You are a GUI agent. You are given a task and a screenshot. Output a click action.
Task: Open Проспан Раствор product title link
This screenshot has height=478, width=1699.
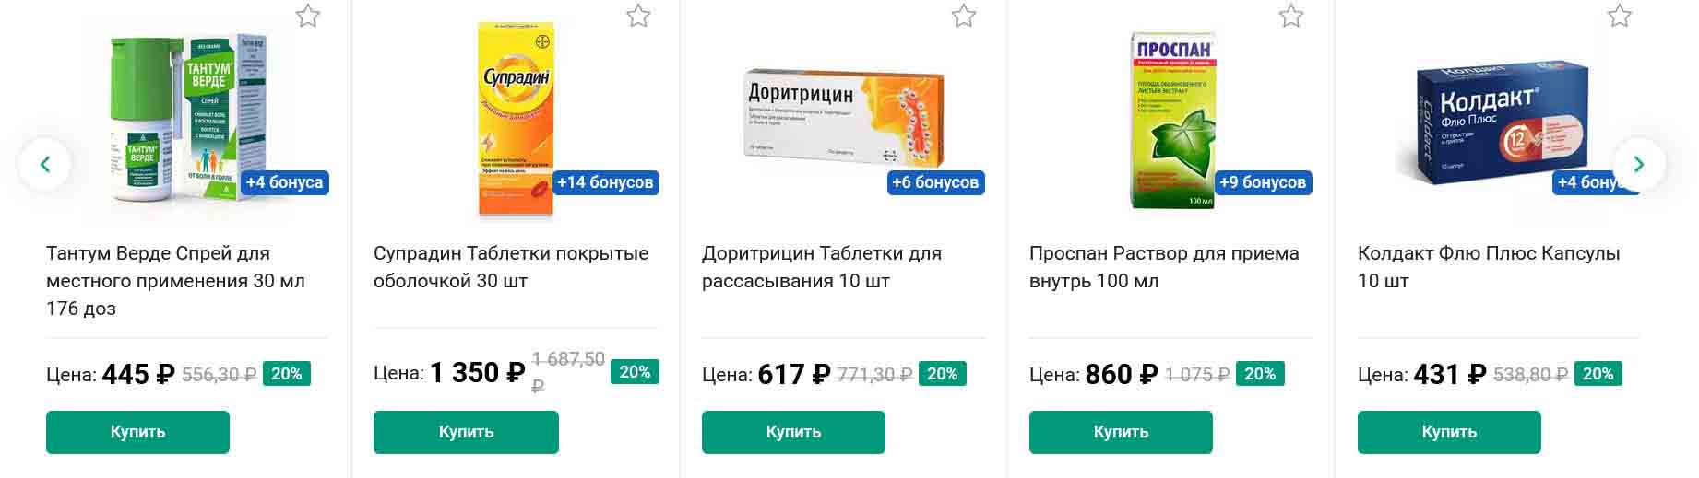[1163, 266]
